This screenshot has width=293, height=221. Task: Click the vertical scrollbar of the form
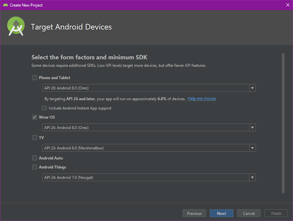tap(283, 123)
